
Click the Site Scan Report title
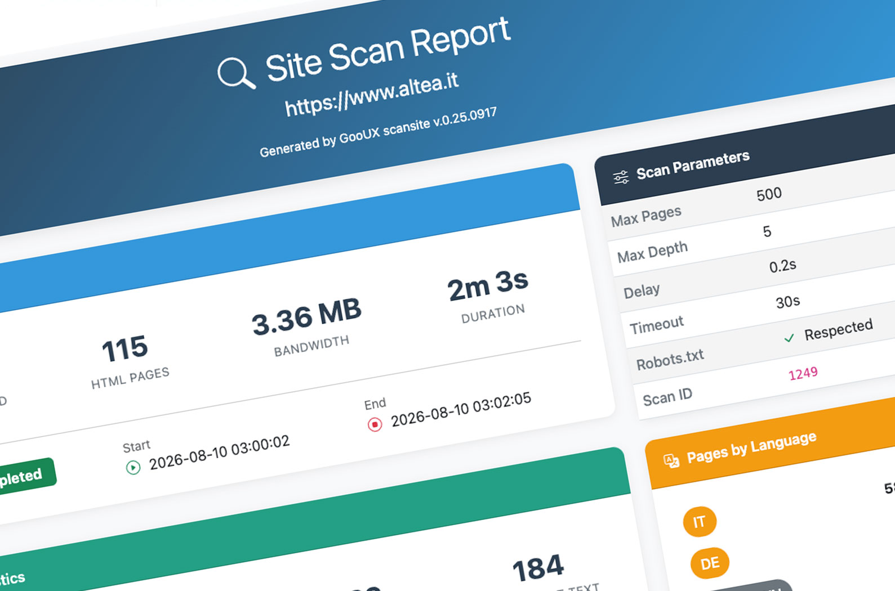388,50
